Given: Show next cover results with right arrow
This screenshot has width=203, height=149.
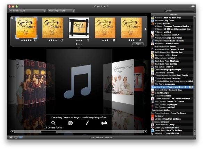Looking at the screenshot, I should (146, 29).
